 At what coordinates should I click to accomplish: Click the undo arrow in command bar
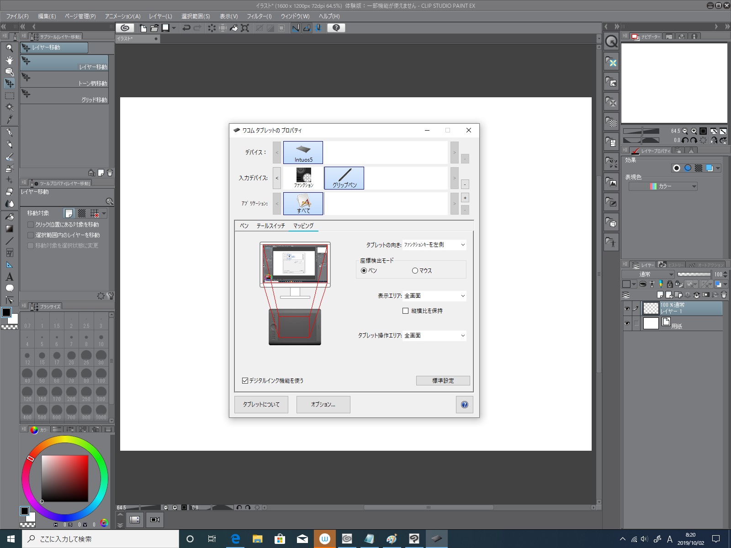tap(186, 28)
